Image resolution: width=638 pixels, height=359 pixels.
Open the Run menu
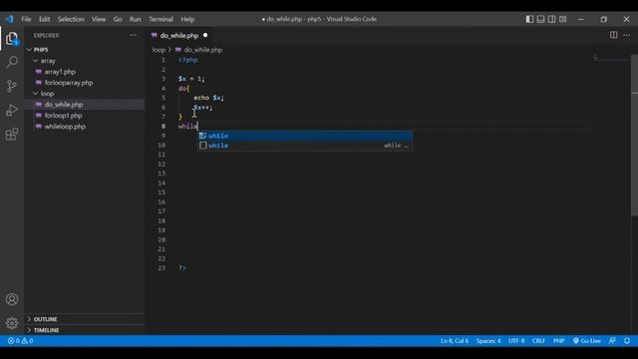(x=136, y=19)
